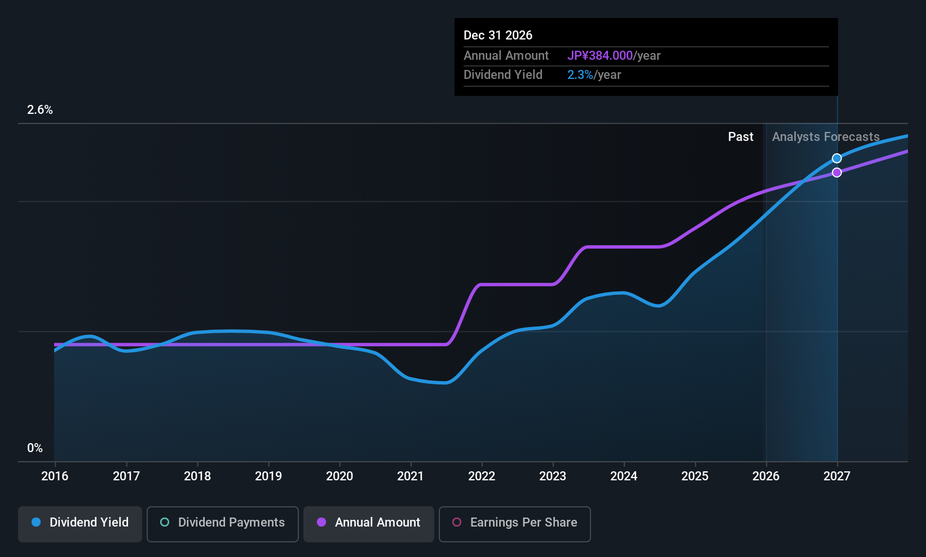The width and height of the screenshot is (926, 557).
Task: Click the Past section label
Action: click(740, 137)
